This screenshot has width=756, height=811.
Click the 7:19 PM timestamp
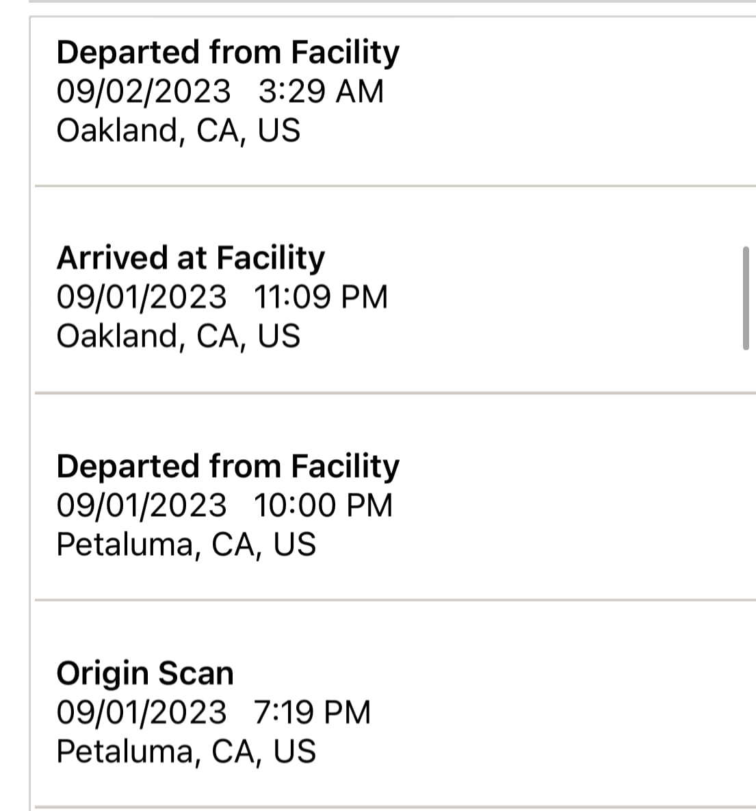(x=312, y=712)
